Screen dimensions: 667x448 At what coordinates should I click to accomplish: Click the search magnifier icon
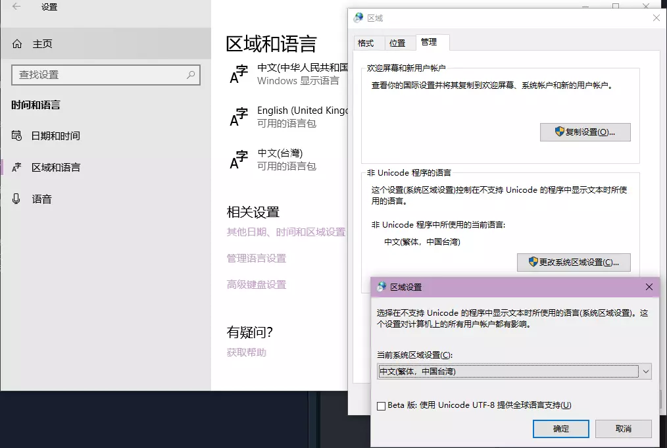(x=191, y=75)
